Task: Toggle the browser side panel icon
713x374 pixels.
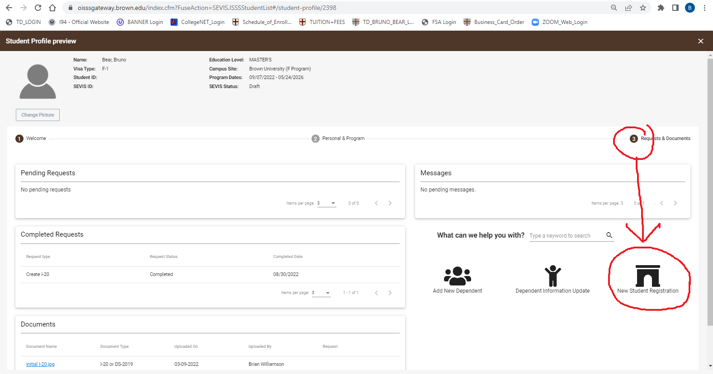Action: (675, 8)
